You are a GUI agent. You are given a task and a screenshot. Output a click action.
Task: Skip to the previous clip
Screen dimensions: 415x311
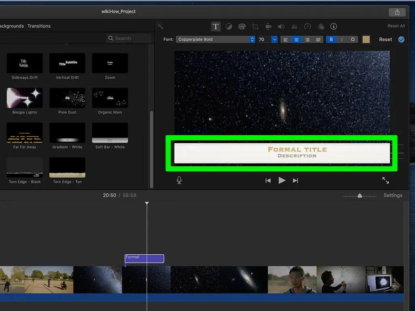[268, 180]
